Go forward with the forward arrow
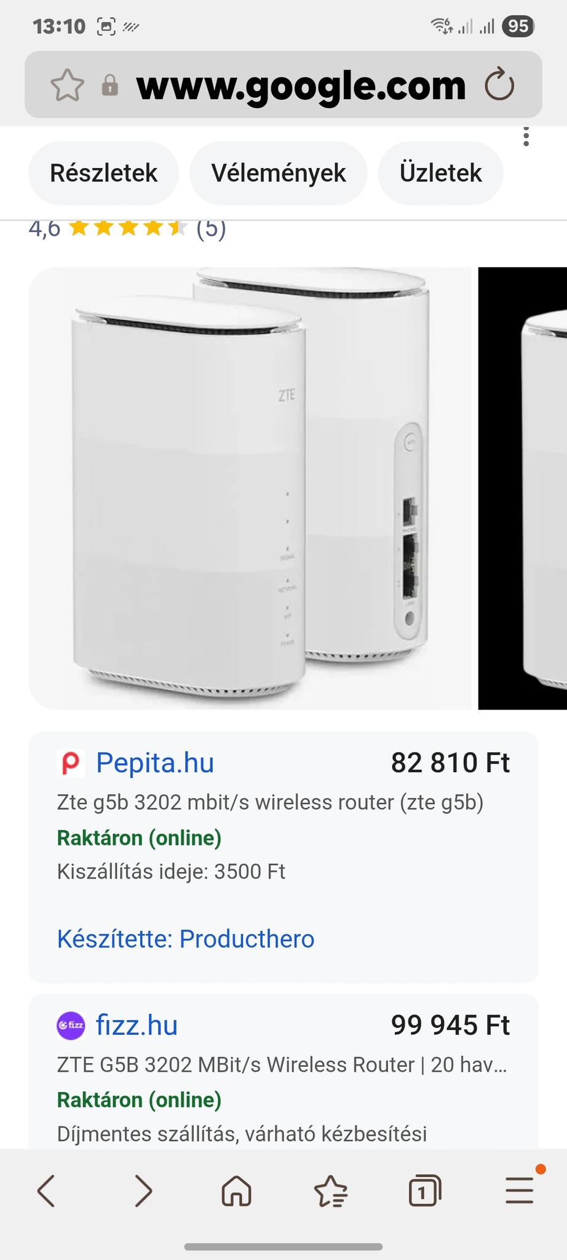Screen dimensions: 567x1260 (143, 1191)
